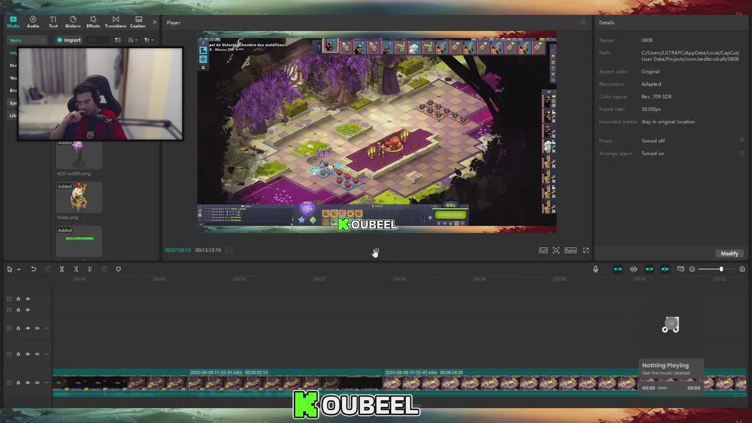This screenshot has width=752, height=423.
Task: Redo the last undone edit
Action: [x=48, y=269]
